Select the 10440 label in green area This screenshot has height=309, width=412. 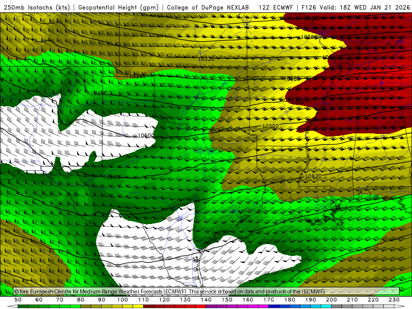(99, 93)
